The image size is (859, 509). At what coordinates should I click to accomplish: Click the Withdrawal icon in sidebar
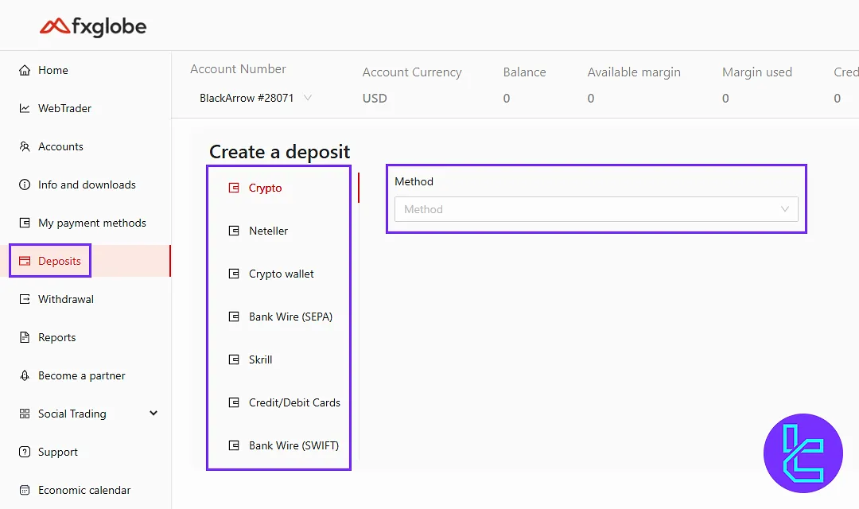(25, 299)
